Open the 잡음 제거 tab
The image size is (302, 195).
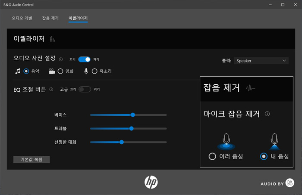click(x=50, y=18)
